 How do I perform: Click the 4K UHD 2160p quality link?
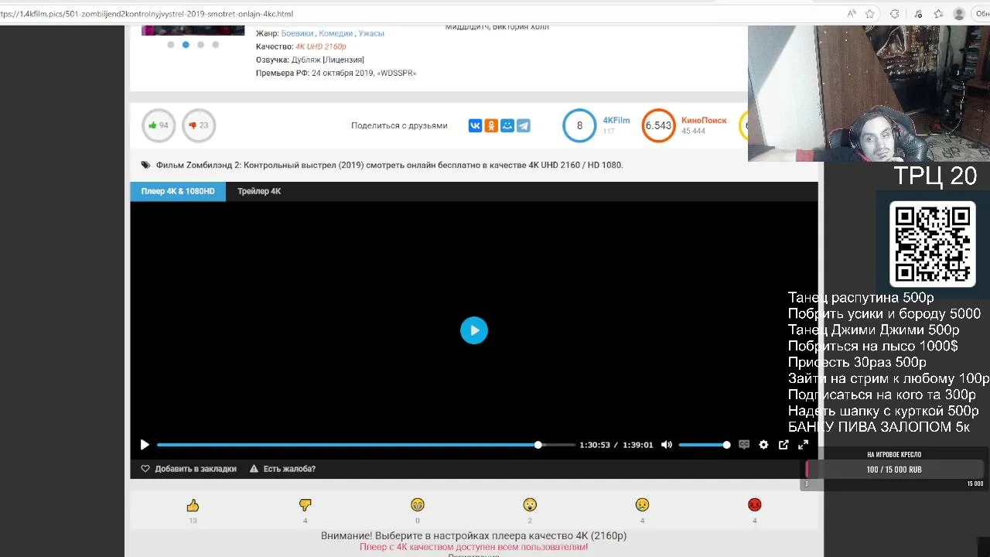321,46
